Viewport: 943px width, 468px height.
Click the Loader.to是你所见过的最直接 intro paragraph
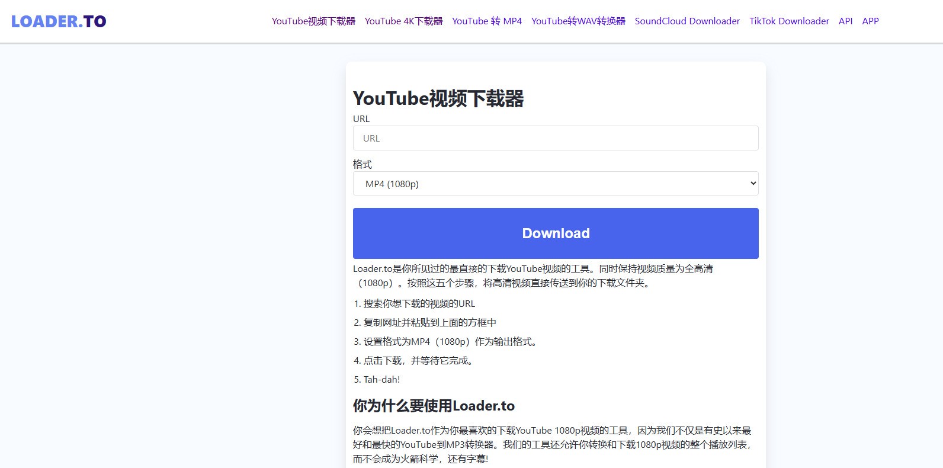tap(533, 276)
